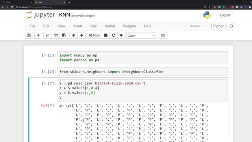
Task: Click the In [1] cell prompt
Action: pos(48,55)
